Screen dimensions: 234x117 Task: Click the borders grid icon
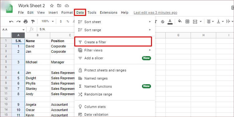(x=187, y=22)
